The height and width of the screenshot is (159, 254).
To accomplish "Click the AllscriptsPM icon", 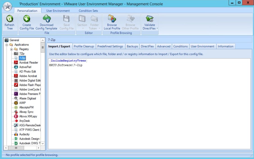I will pos(16,107).
